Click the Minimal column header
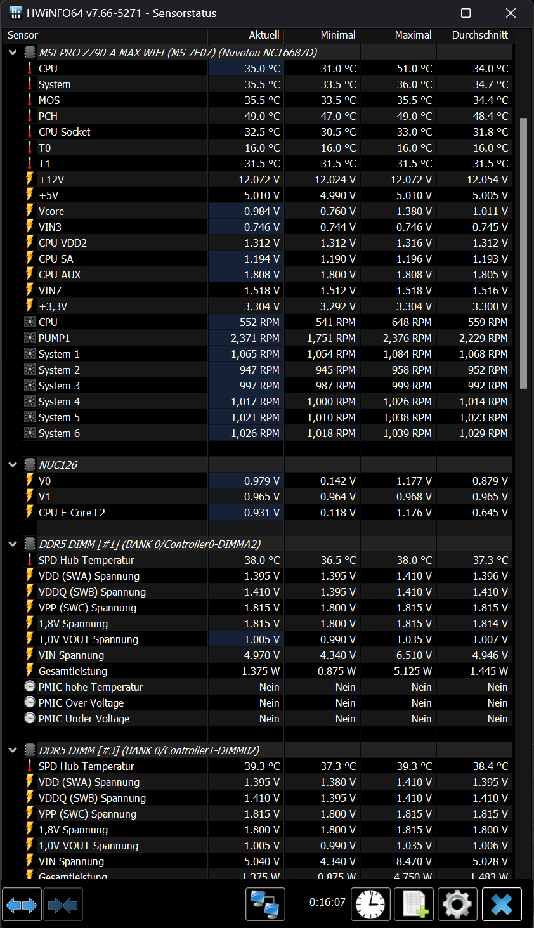 coord(322,36)
